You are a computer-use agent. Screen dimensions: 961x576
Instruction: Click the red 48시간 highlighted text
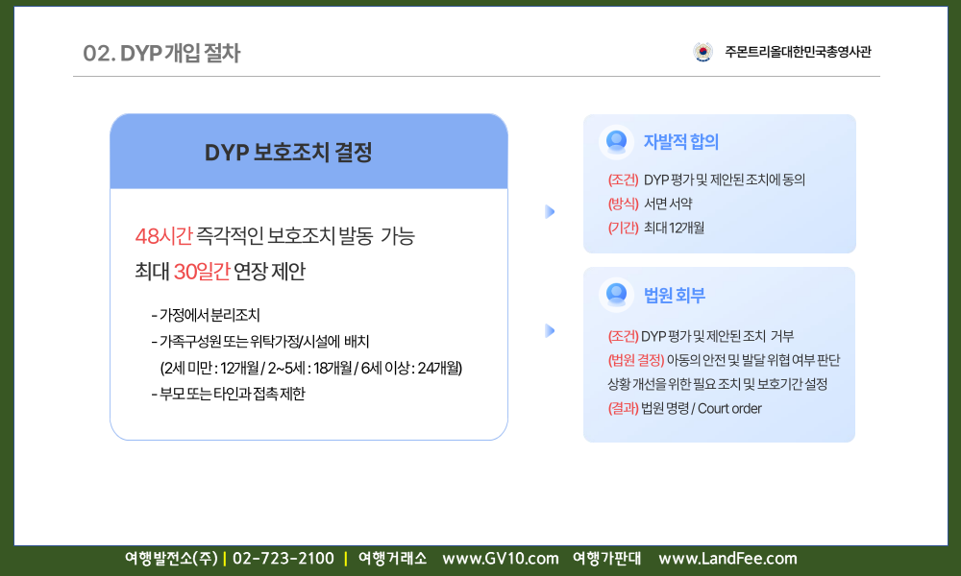click(163, 236)
